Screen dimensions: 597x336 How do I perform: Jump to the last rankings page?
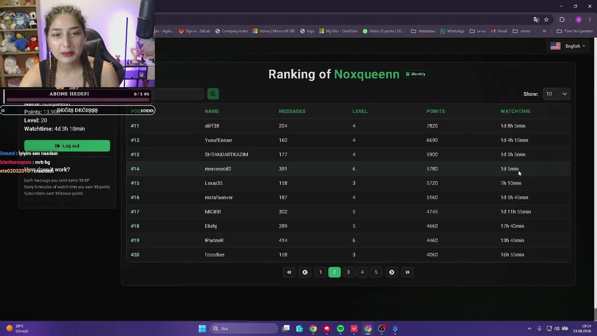coord(408,272)
